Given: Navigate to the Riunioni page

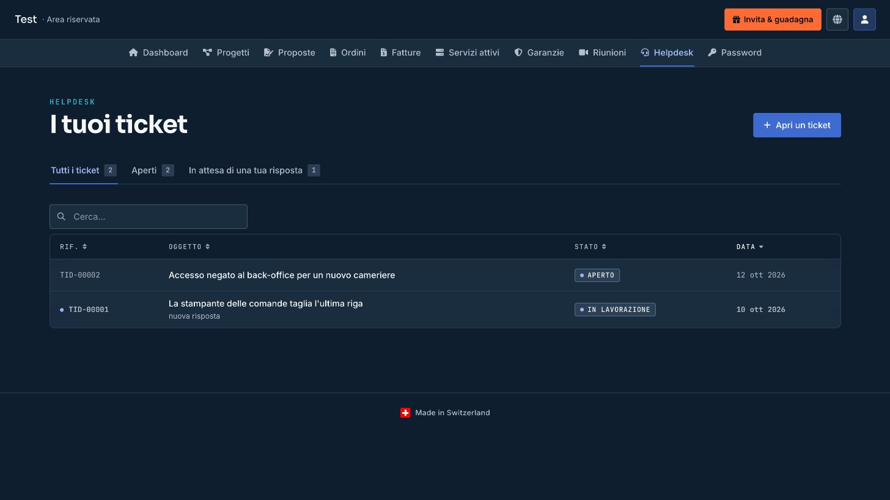Looking at the screenshot, I should click(x=602, y=53).
